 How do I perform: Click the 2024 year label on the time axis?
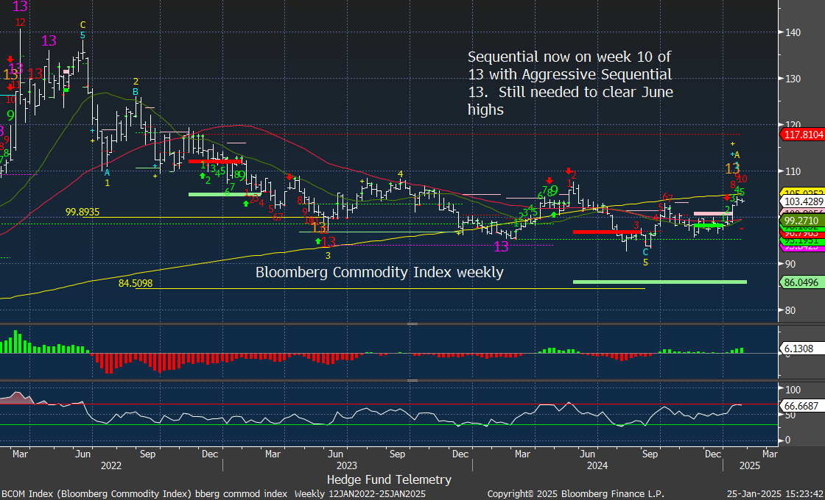[x=597, y=465]
